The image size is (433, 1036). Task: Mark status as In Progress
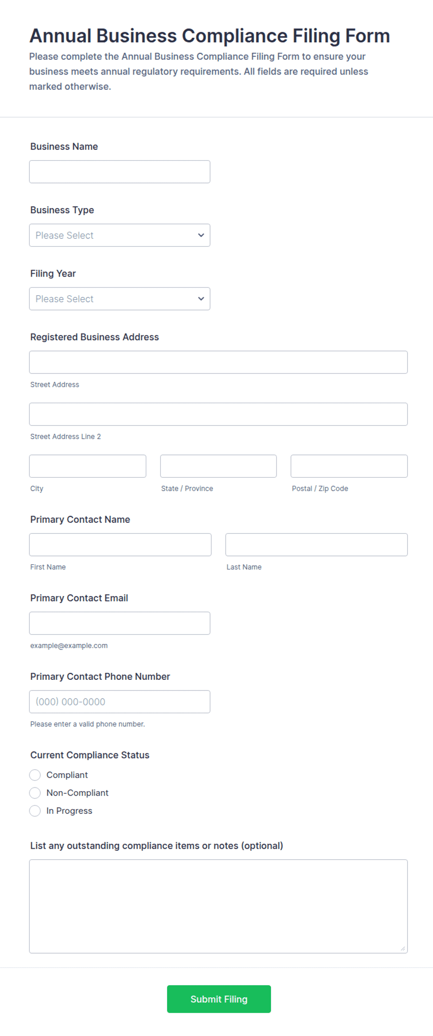point(35,811)
